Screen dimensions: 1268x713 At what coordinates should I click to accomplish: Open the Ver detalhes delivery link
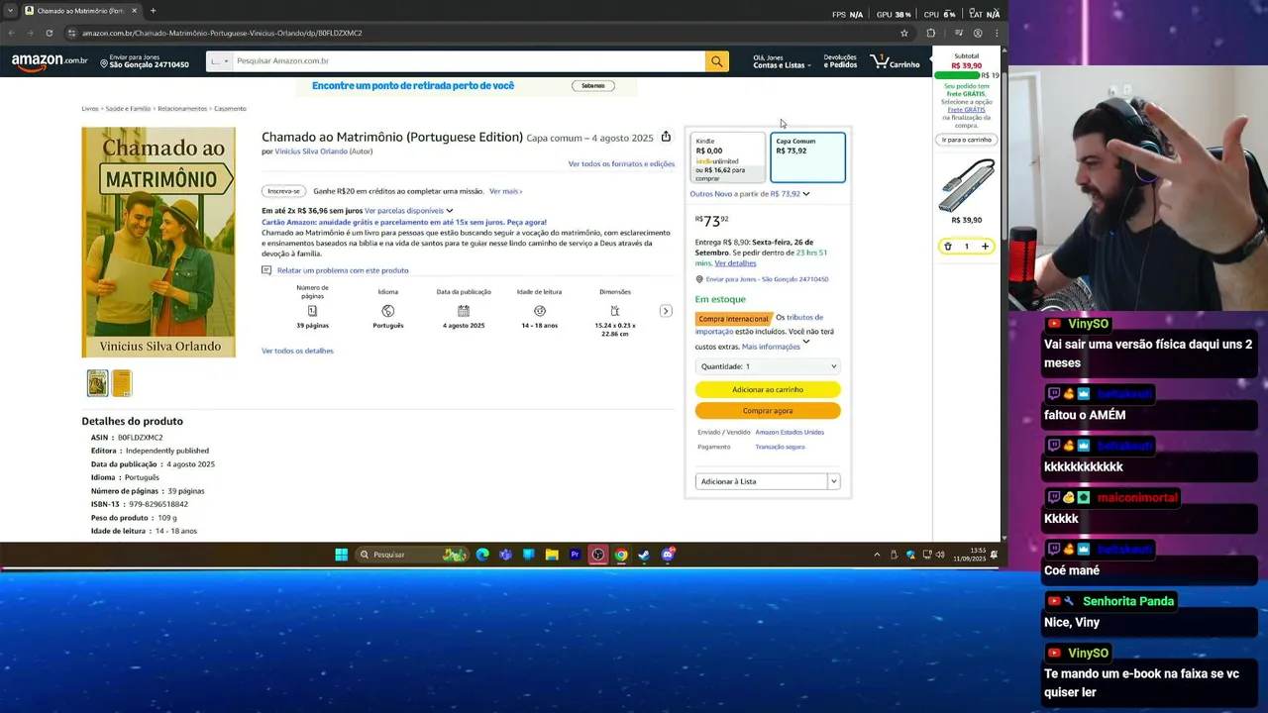pos(735,263)
